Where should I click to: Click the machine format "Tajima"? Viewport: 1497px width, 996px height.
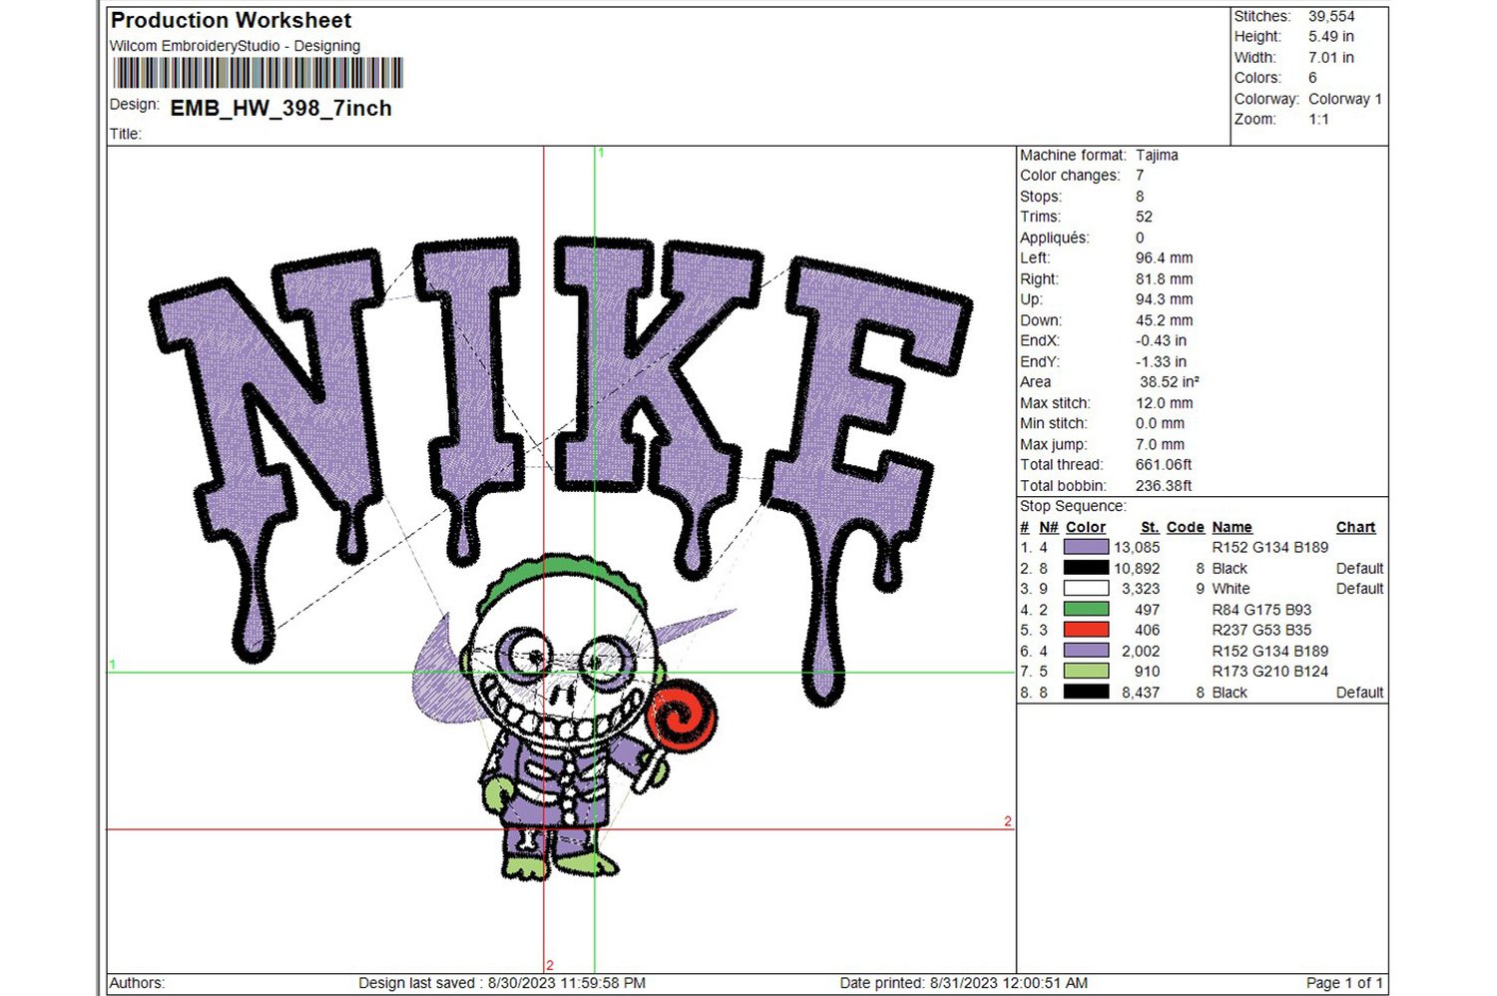point(1157,156)
